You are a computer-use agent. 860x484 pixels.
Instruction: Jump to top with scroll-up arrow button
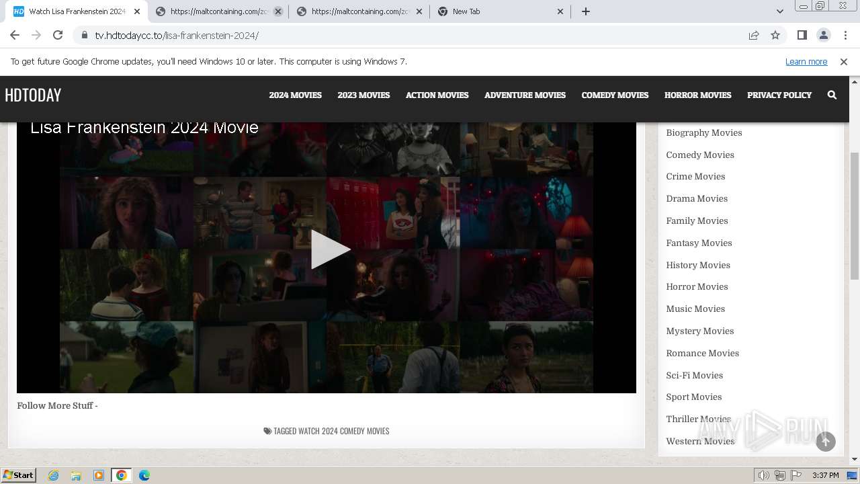click(826, 441)
